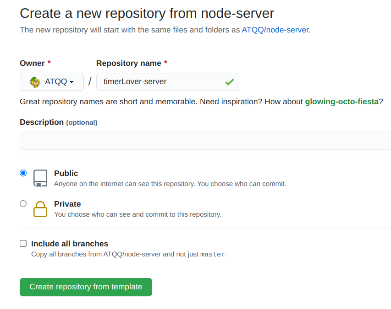Click the Private repository lock icon

40,209
